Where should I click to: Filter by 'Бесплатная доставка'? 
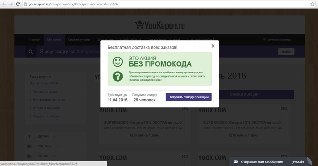(49, 100)
